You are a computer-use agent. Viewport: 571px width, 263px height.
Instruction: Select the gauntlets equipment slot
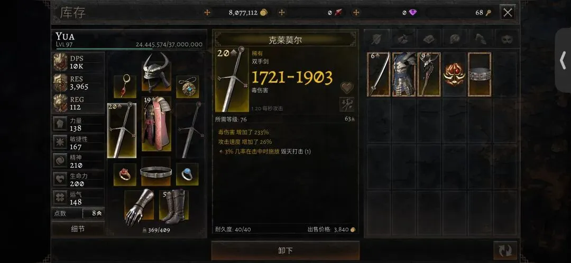tap(139, 207)
